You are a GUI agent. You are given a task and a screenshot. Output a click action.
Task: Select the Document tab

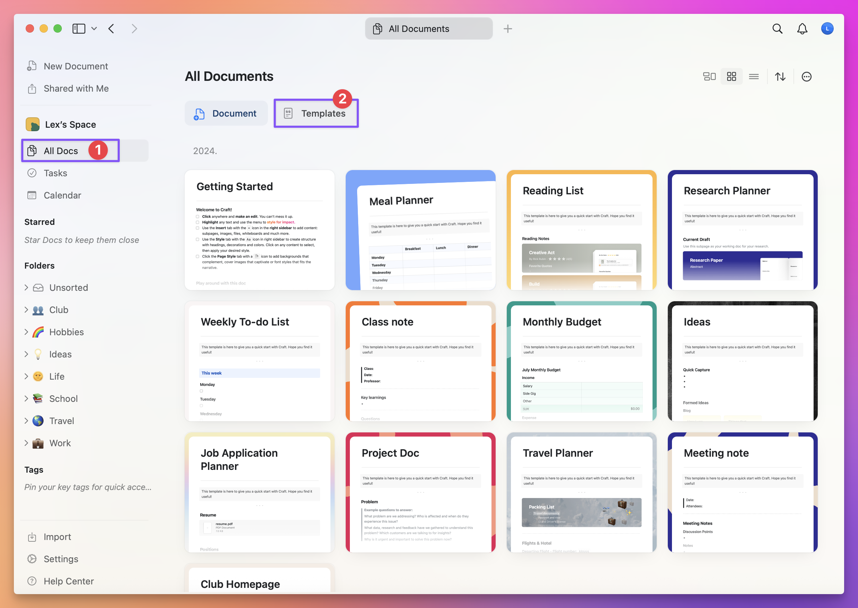click(x=226, y=113)
